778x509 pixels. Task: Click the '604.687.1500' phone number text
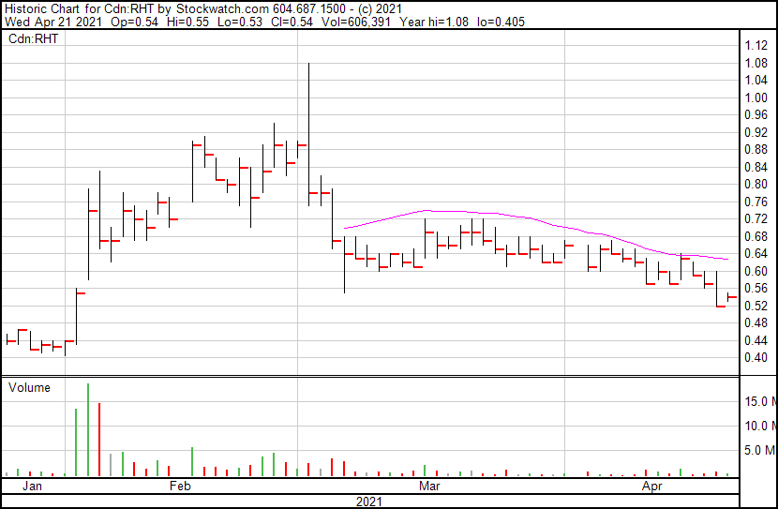pos(309,9)
